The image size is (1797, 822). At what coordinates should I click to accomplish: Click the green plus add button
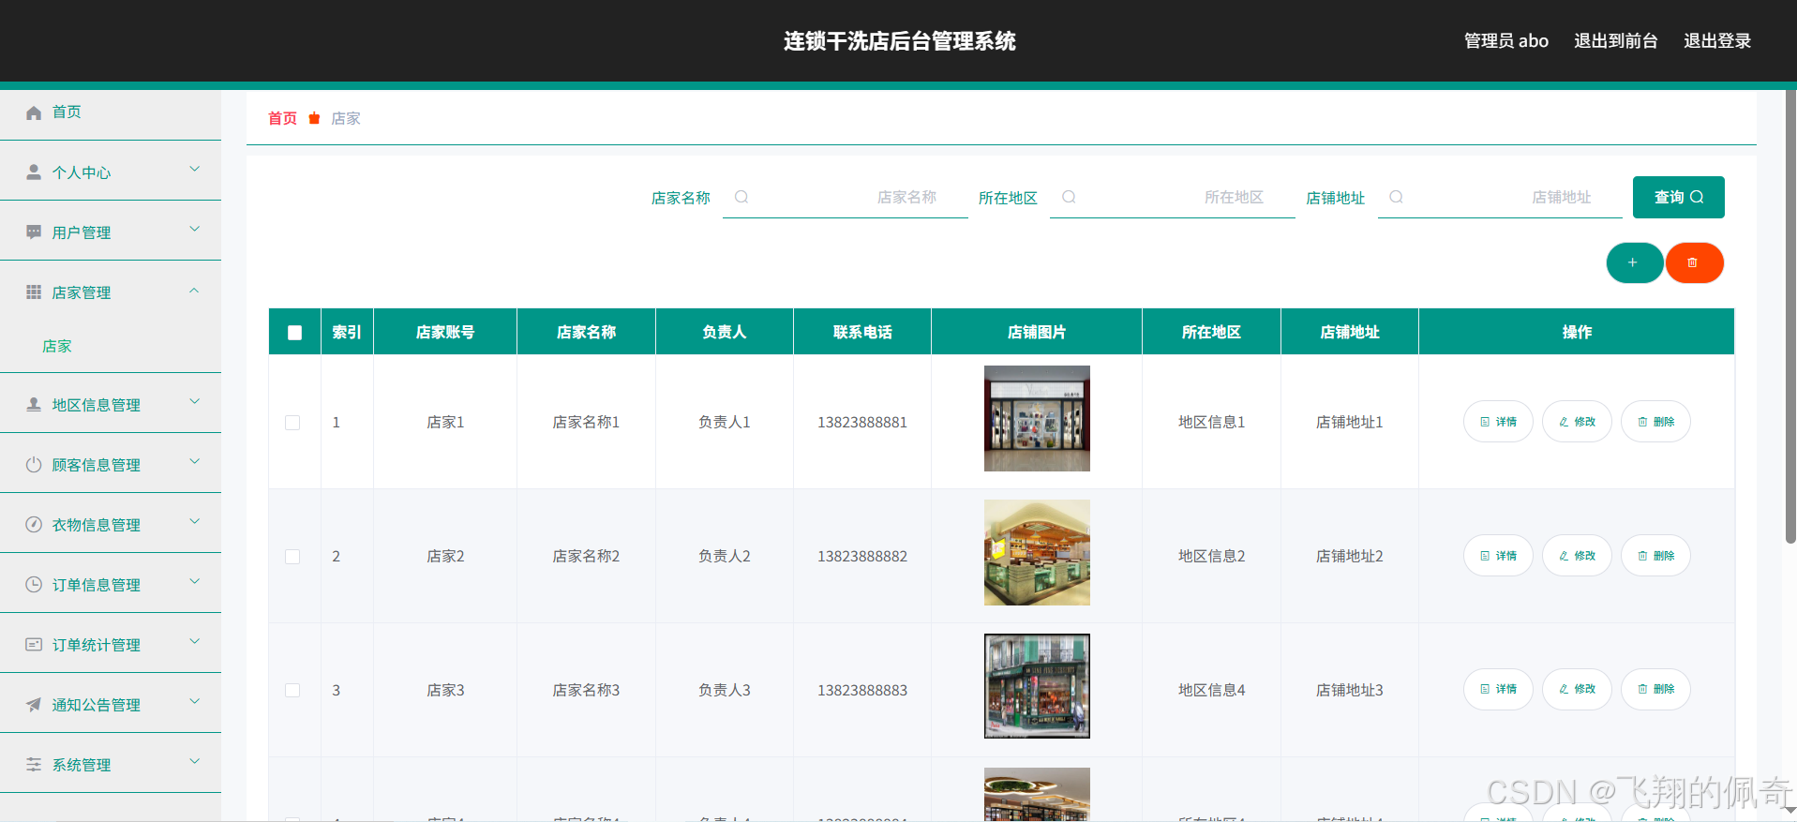(x=1634, y=262)
